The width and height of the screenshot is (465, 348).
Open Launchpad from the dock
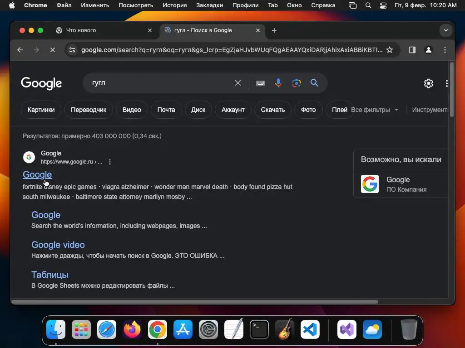[81, 329]
